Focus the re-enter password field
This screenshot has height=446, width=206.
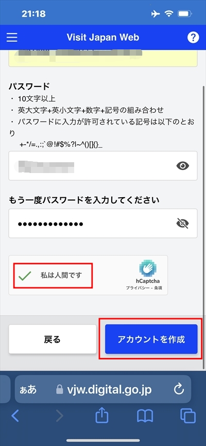(x=103, y=224)
